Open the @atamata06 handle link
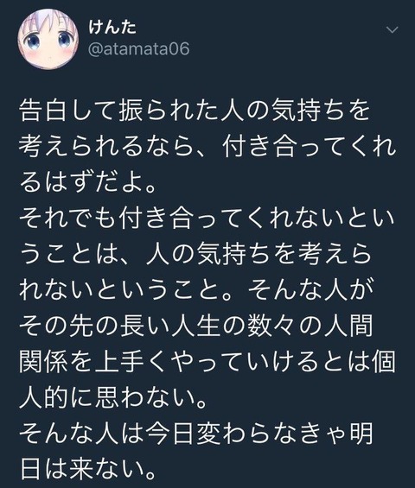The width and height of the screenshot is (415, 488). (138, 49)
